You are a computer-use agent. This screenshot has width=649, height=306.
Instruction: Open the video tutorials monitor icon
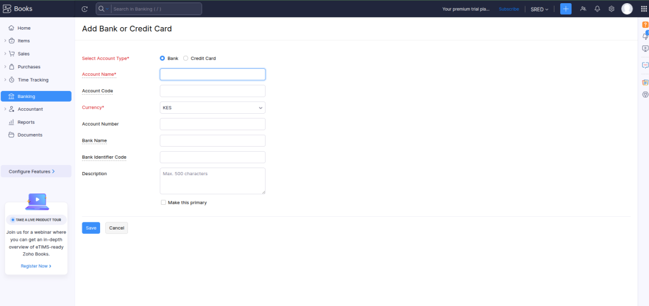645,48
